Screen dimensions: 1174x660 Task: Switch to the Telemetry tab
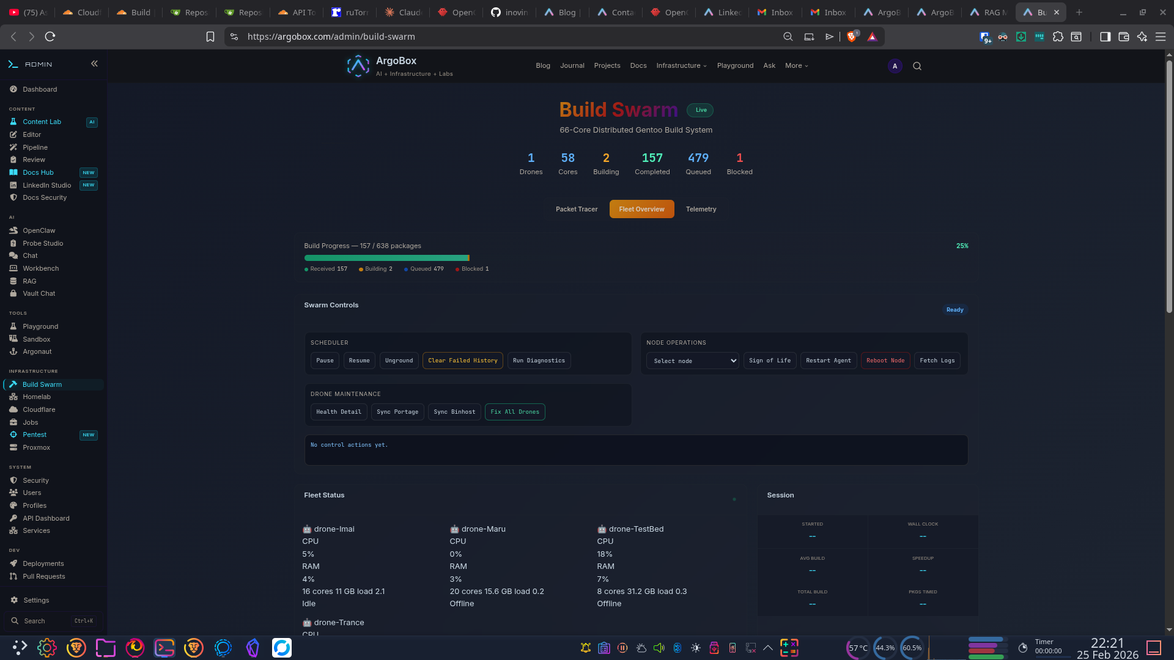click(701, 209)
